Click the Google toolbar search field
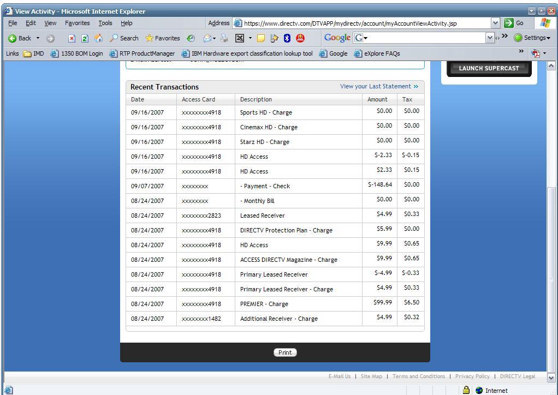The image size is (558, 395). point(426,38)
